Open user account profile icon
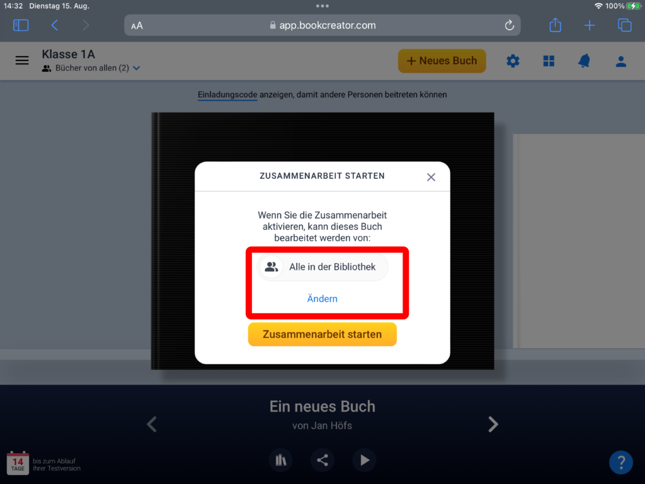The image size is (645, 484). pyautogui.click(x=621, y=61)
